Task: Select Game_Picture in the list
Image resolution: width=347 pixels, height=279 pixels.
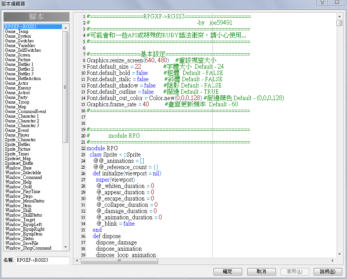Action: click(18, 60)
